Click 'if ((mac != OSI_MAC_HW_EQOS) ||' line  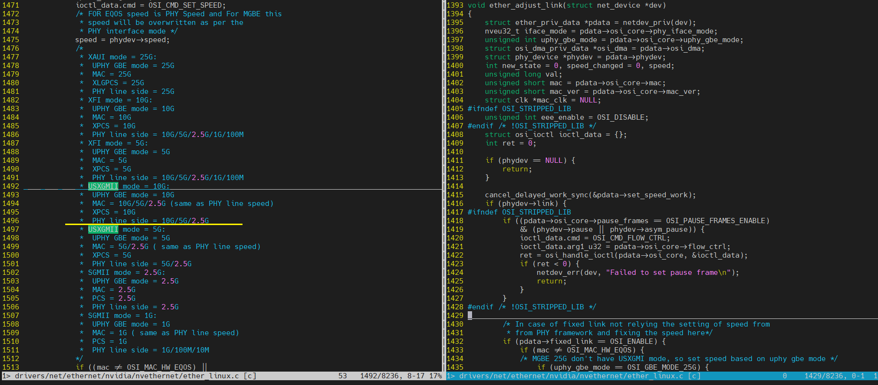tap(141, 367)
